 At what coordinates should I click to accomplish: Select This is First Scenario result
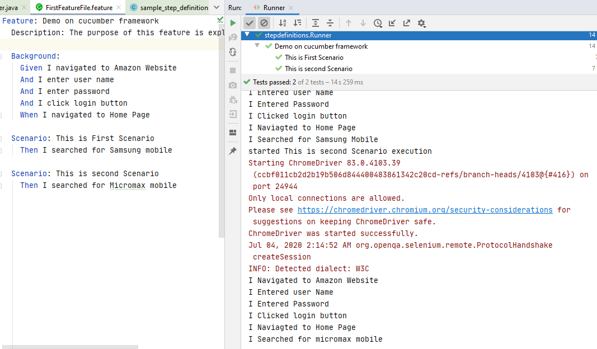pyautogui.click(x=419, y=58)
